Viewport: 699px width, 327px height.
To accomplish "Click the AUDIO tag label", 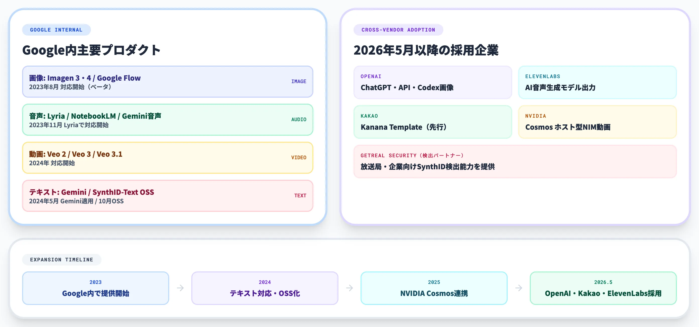I will pos(299,119).
